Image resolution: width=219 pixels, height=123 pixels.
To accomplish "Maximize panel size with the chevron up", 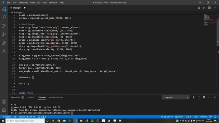I will pos(209,97).
